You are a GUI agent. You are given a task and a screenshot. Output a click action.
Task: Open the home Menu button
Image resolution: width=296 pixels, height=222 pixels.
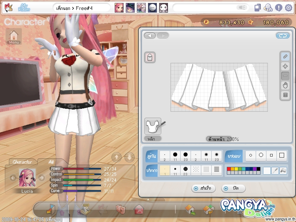[x=14, y=37]
